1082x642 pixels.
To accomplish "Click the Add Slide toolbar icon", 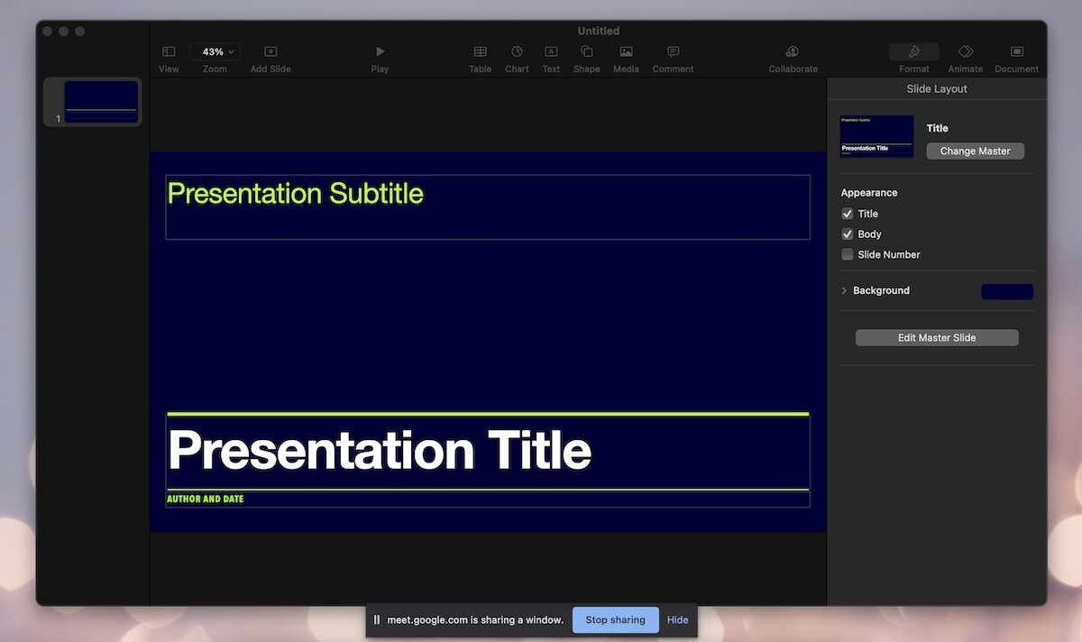I will pos(270,52).
